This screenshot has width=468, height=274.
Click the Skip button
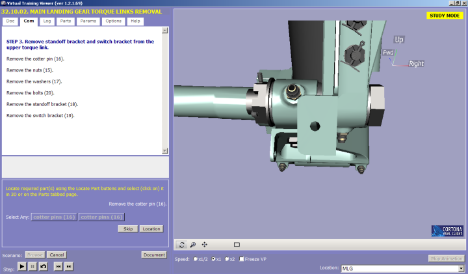pos(127,229)
